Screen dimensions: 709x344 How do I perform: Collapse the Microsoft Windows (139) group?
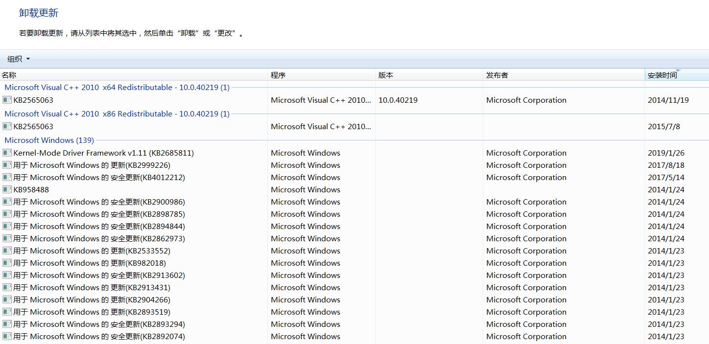point(49,140)
